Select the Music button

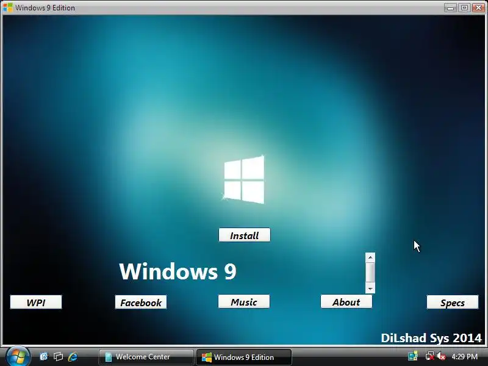[243, 301]
